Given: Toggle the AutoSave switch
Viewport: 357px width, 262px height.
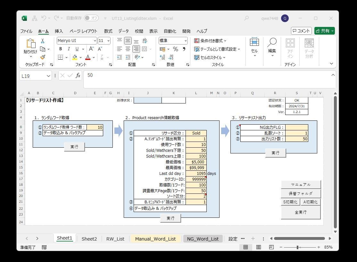Looking at the screenshot, I should (x=91, y=18).
